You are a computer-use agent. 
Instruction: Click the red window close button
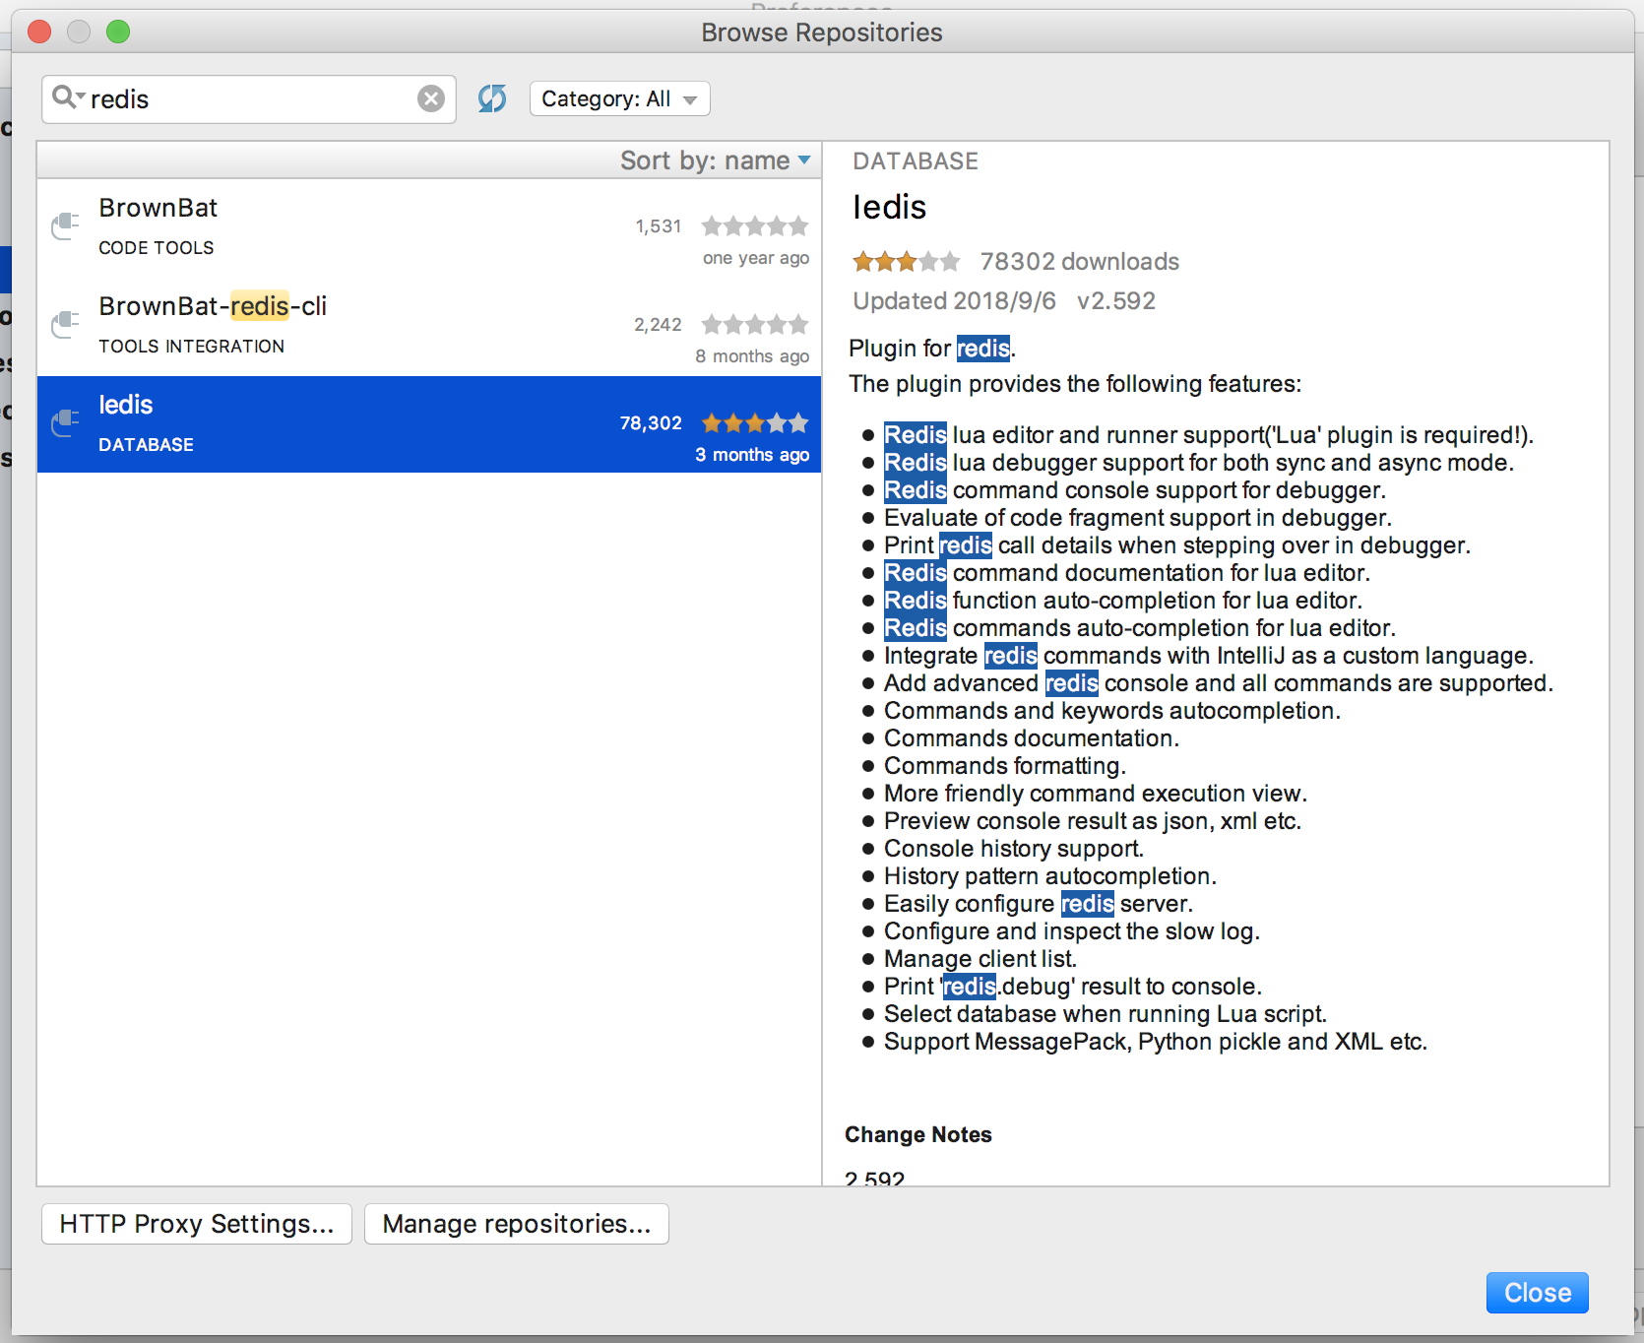(x=39, y=32)
